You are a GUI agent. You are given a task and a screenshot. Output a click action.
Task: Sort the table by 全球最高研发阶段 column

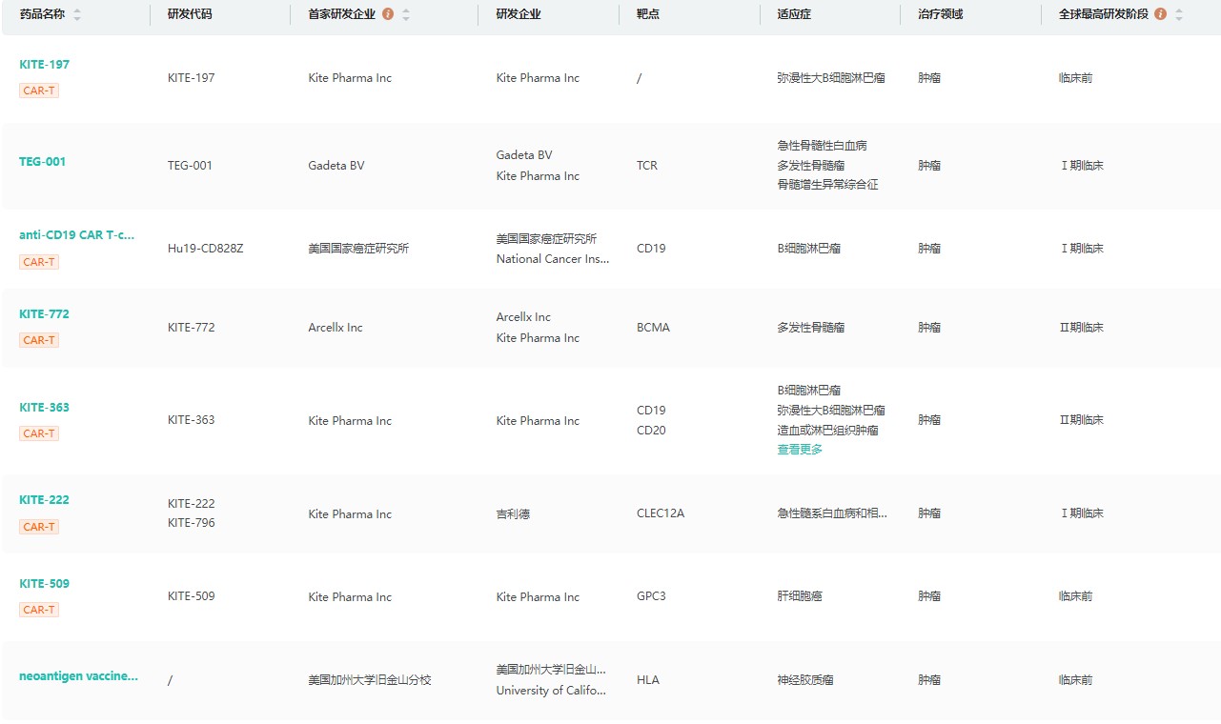pos(1179,14)
